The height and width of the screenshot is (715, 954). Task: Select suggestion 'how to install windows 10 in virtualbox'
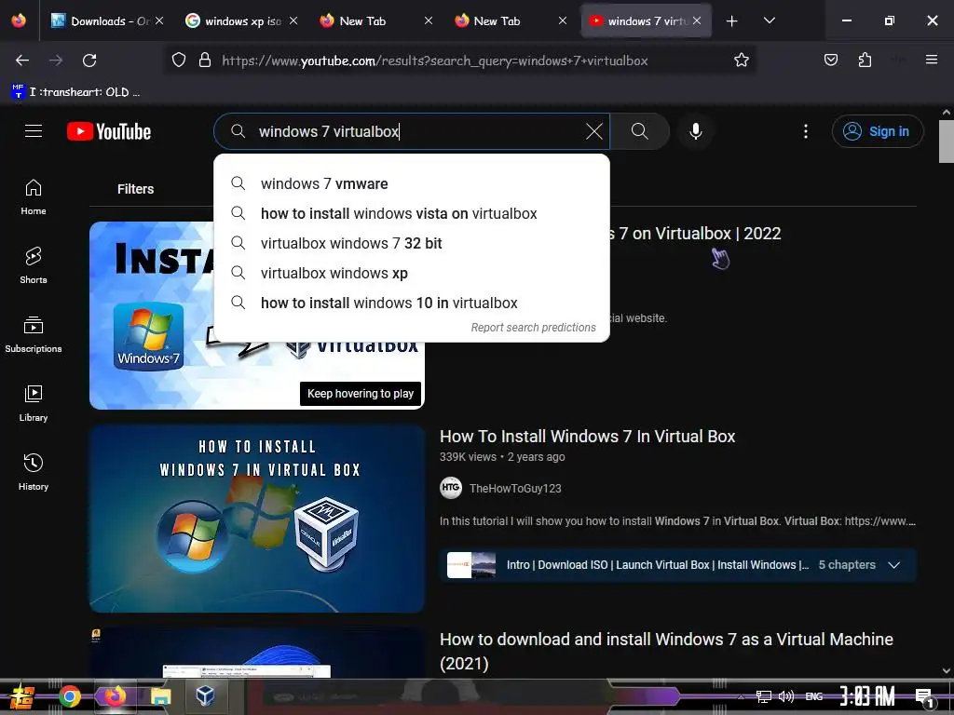[411, 303]
